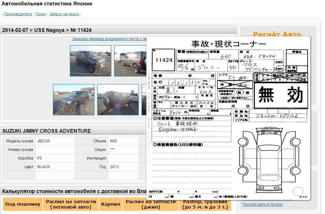
Task: Click the USS Nagoya lot title header
Action: (x=47, y=30)
